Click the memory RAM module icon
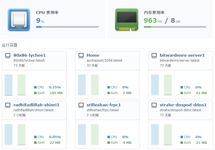 tap(126, 20)
